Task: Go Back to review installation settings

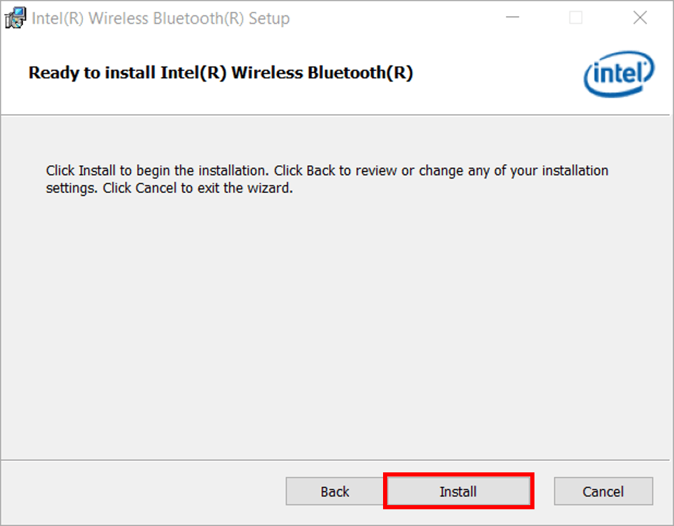Action: pyautogui.click(x=335, y=491)
